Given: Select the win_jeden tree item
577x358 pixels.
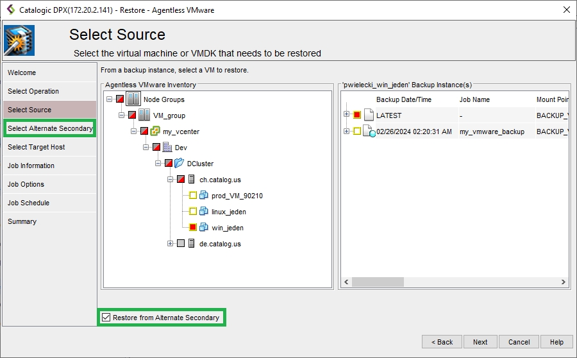Looking at the screenshot, I should 228,228.
